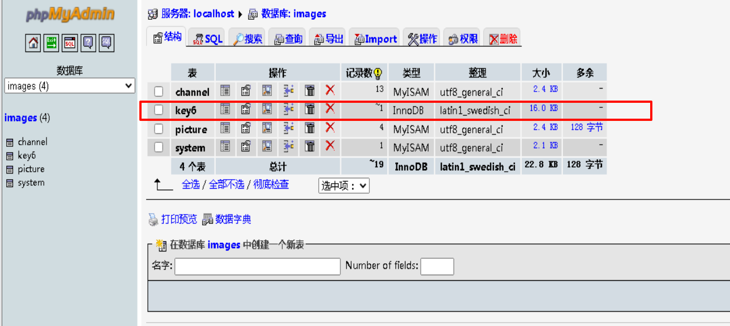Image resolution: width=730 pixels, height=326 pixels.
Task: Browse the channel table using its browse icon
Action: tap(225, 90)
